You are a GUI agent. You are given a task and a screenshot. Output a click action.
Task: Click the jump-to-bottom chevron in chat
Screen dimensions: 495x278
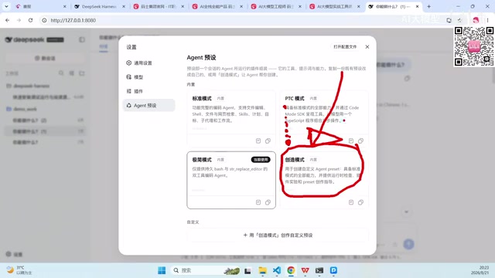tap(406, 212)
